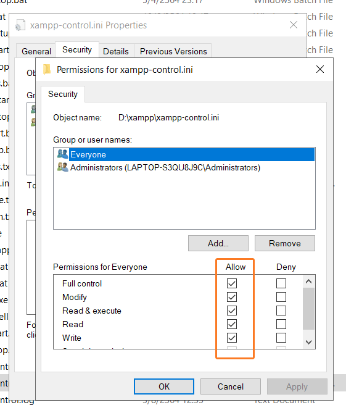Close the Permissions dialog

pyautogui.click(x=320, y=69)
